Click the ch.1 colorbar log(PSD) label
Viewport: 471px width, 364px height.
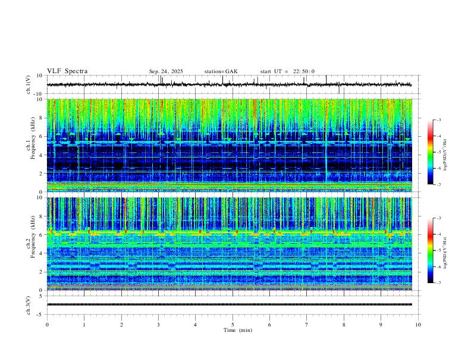(445, 155)
